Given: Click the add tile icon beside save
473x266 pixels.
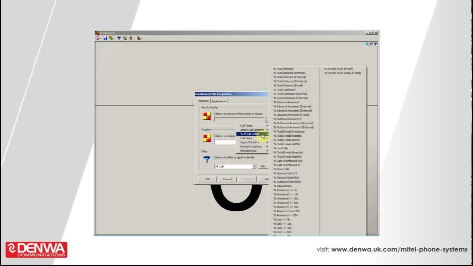Looking at the screenshot, I should [x=111, y=38].
